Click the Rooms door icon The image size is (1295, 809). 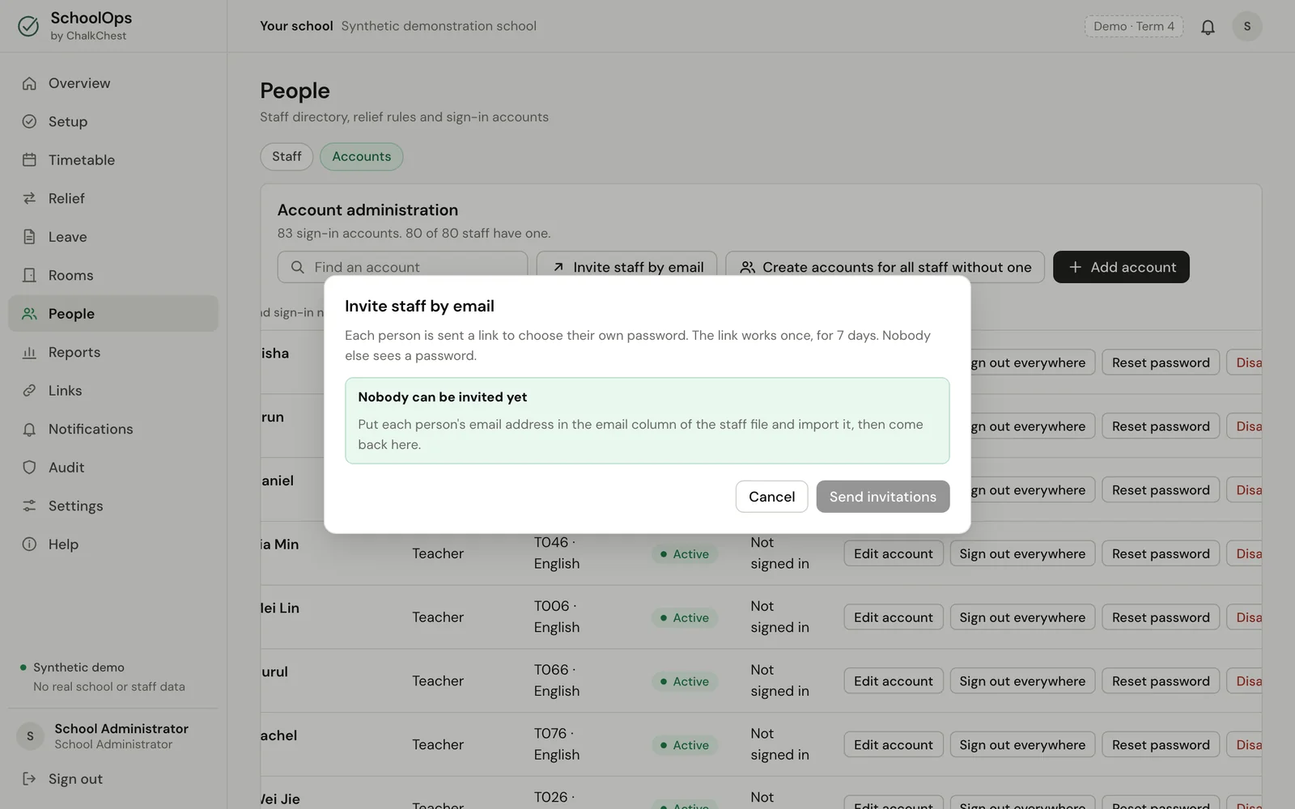[x=29, y=275]
